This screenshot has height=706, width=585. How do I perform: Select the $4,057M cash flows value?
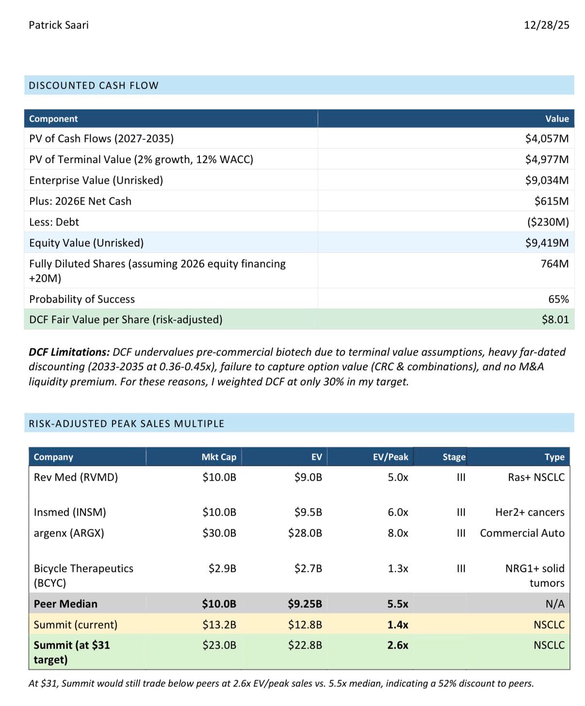(x=547, y=139)
